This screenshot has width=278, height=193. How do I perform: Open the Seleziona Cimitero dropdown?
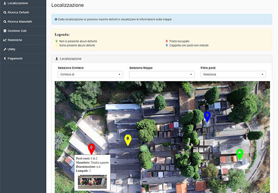(90, 74)
